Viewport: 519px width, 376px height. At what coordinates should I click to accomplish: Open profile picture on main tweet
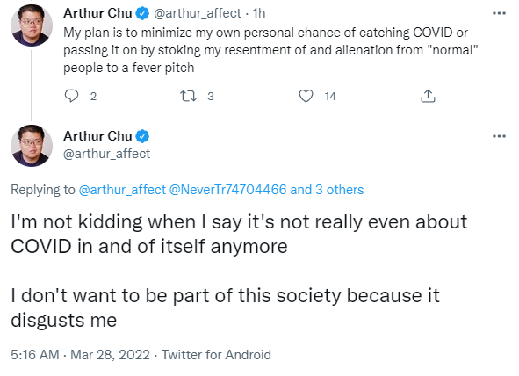[32, 146]
